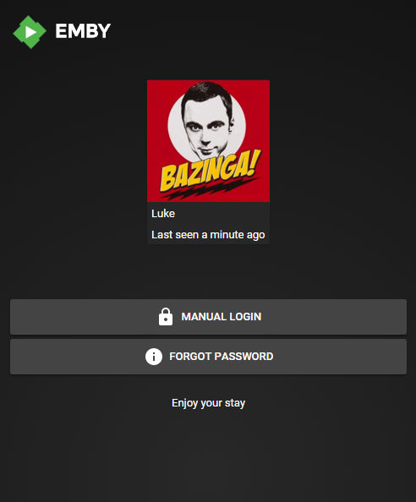This screenshot has width=416, height=502.
Task: Click the yellow BAZINGA! text on avatar
Action: (211, 171)
